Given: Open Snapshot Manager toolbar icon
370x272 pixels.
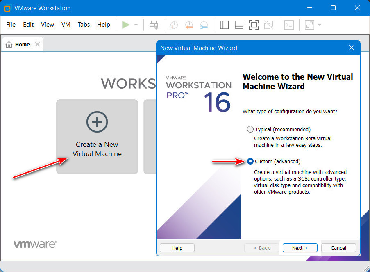Looking at the screenshot, I should click(x=204, y=25).
